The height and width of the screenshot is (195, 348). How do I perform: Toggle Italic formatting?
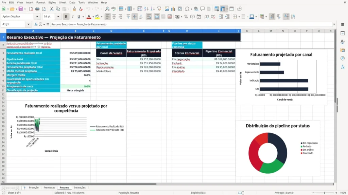[73, 17]
